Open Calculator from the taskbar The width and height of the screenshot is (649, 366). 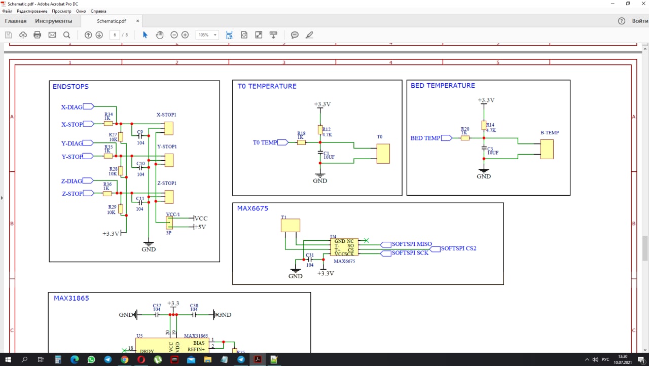tap(58, 359)
